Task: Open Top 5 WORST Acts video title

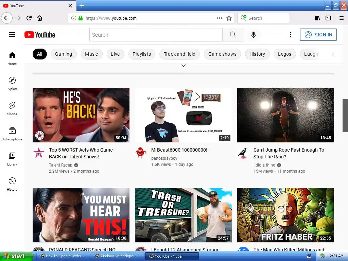Action: coord(81,153)
